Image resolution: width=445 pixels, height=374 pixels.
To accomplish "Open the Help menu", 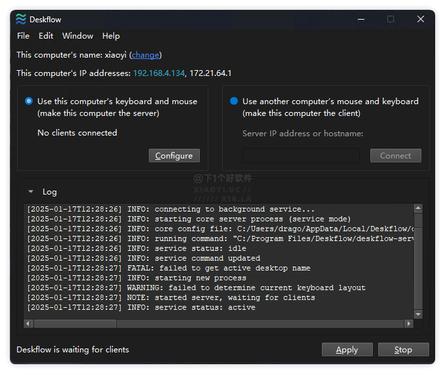I will (111, 36).
